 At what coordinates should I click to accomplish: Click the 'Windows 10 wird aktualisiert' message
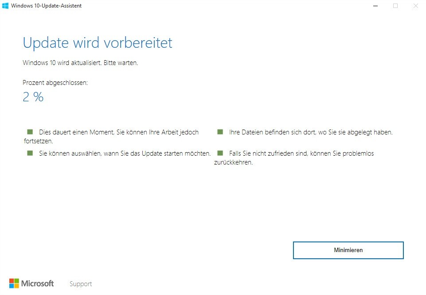point(80,63)
